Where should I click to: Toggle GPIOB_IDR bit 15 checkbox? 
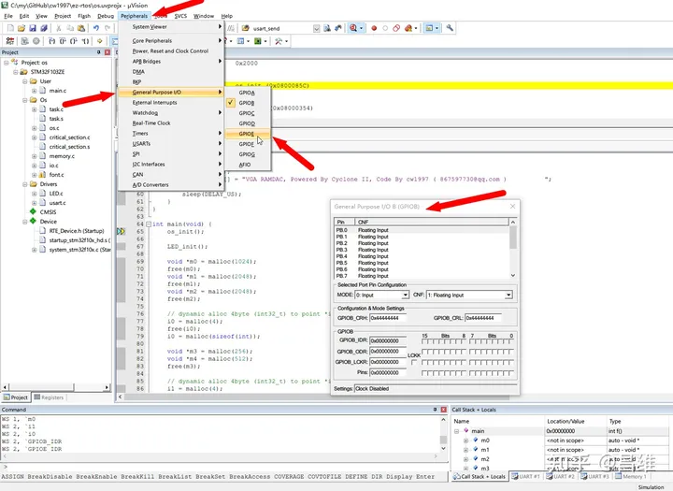(424, 341)
